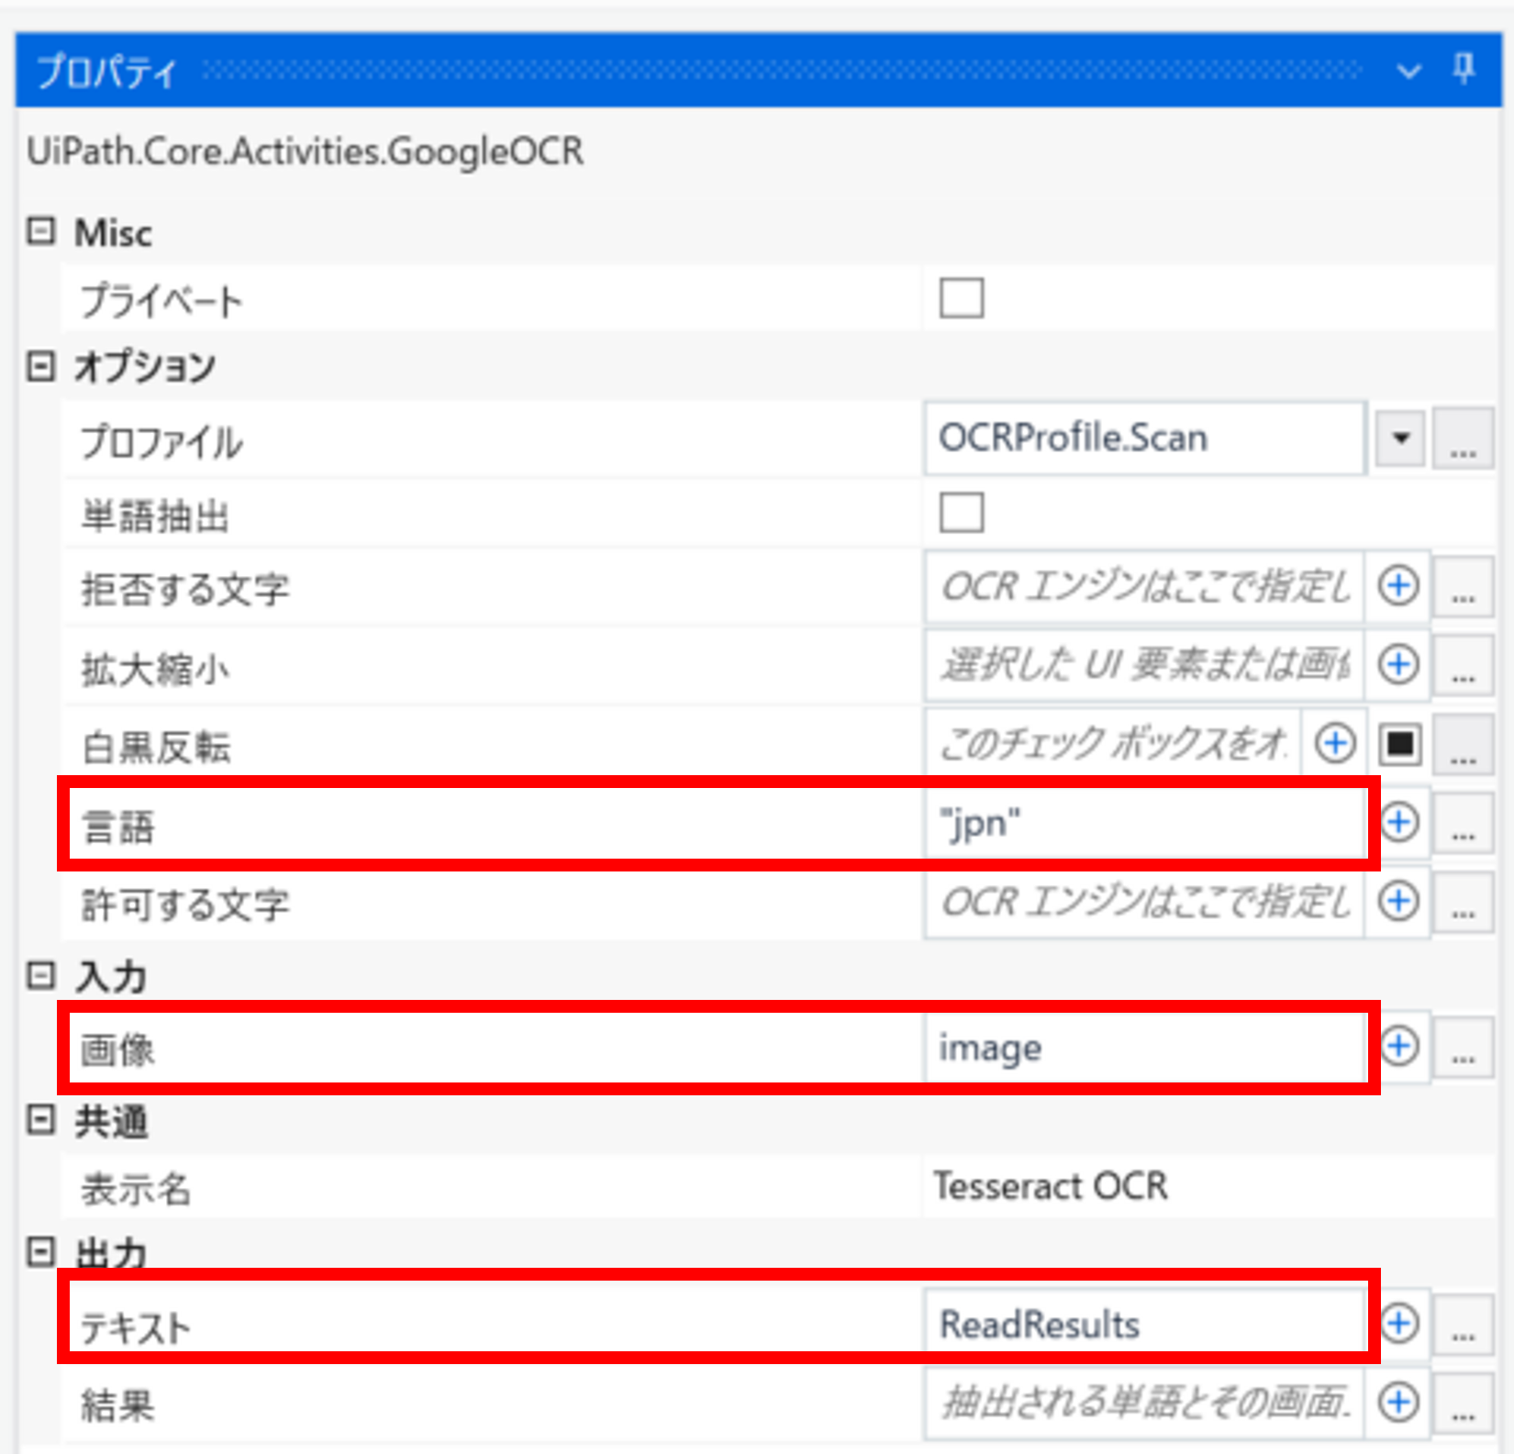Collapse the オプション section
This screenshot has width=1514, height=1454.
(39, 366)
